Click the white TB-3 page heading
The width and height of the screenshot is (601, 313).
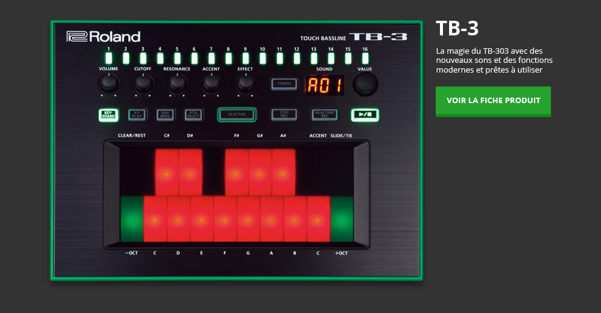click(457, 28)
